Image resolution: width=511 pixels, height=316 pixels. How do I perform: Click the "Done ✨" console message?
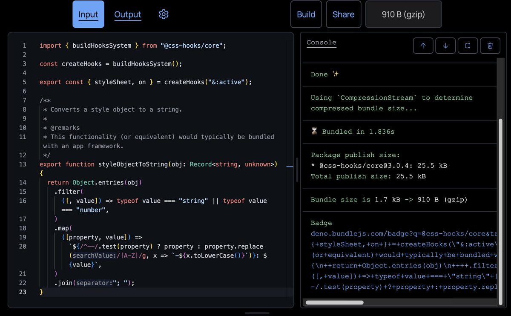325,74
